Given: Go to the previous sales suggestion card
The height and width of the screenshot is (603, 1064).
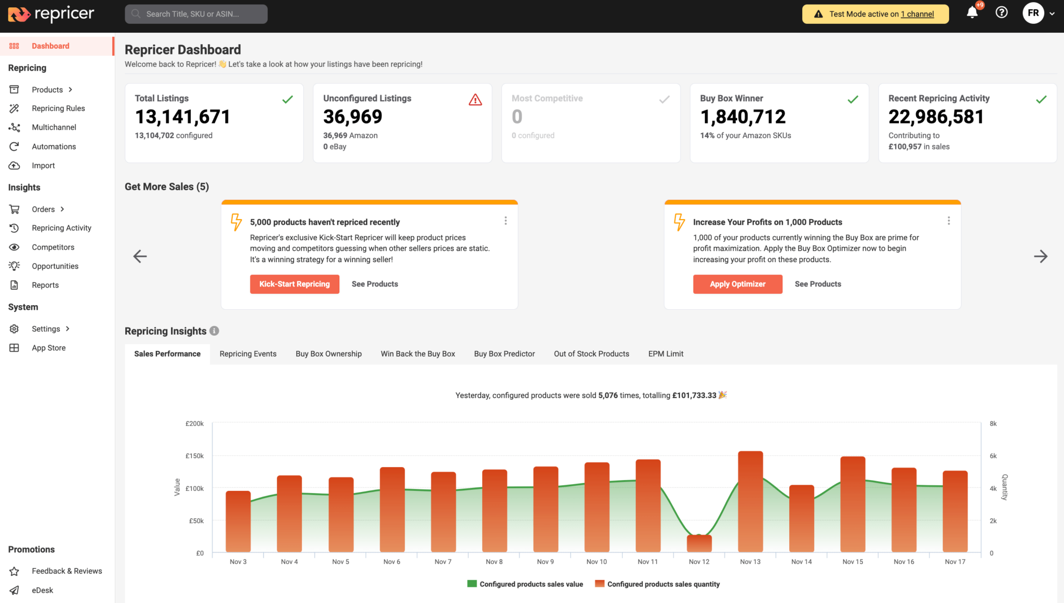Looking at the screenshot, I should pos(140,256).
